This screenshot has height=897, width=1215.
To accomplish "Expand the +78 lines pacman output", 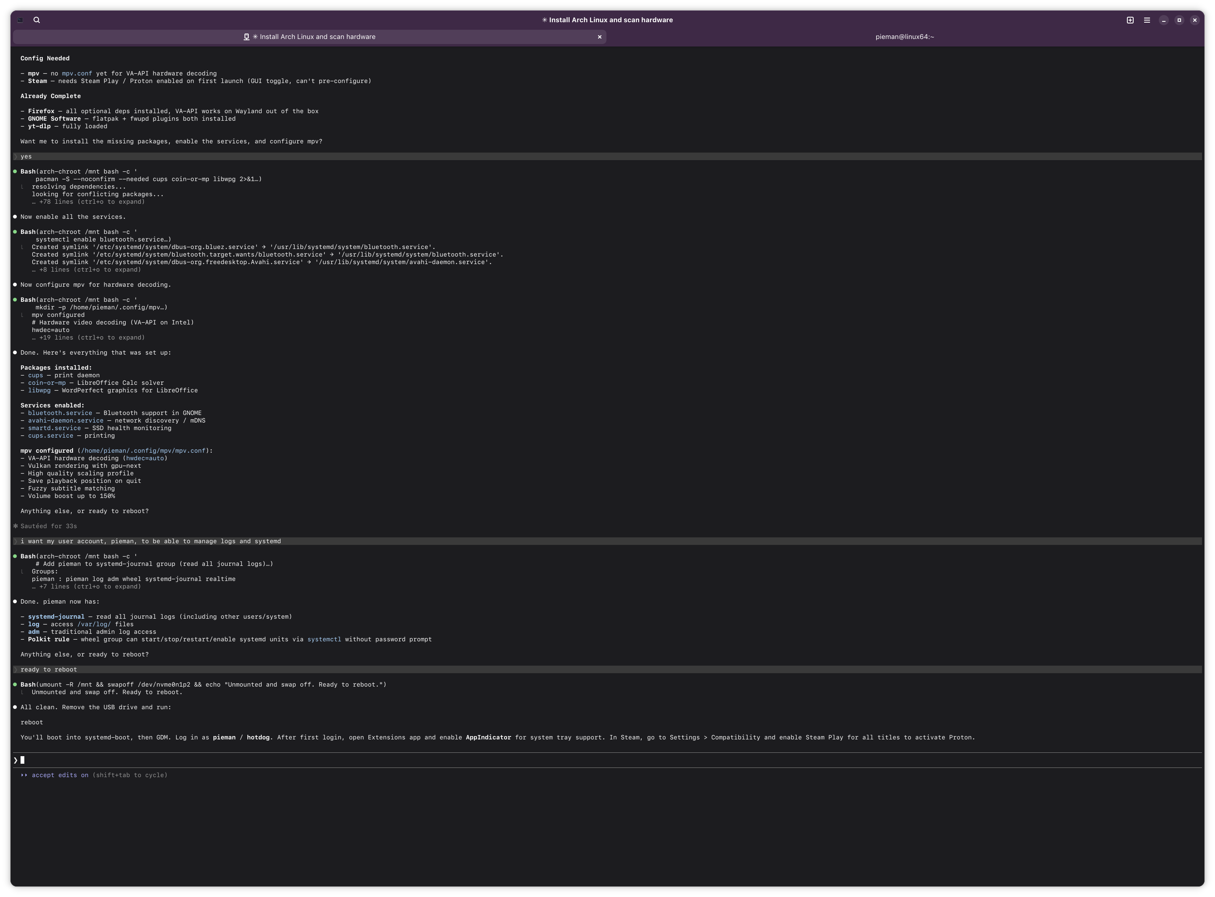I will coord(88,202).
